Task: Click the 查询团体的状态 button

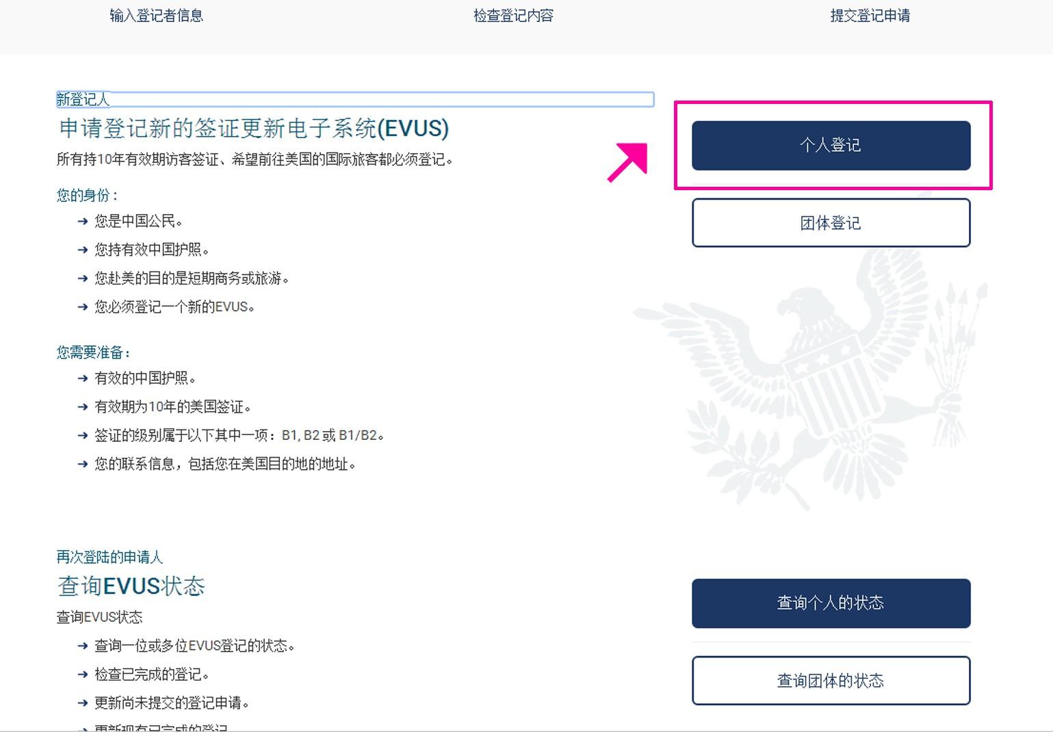Action: pyautogui.click(x=831, y=680)
